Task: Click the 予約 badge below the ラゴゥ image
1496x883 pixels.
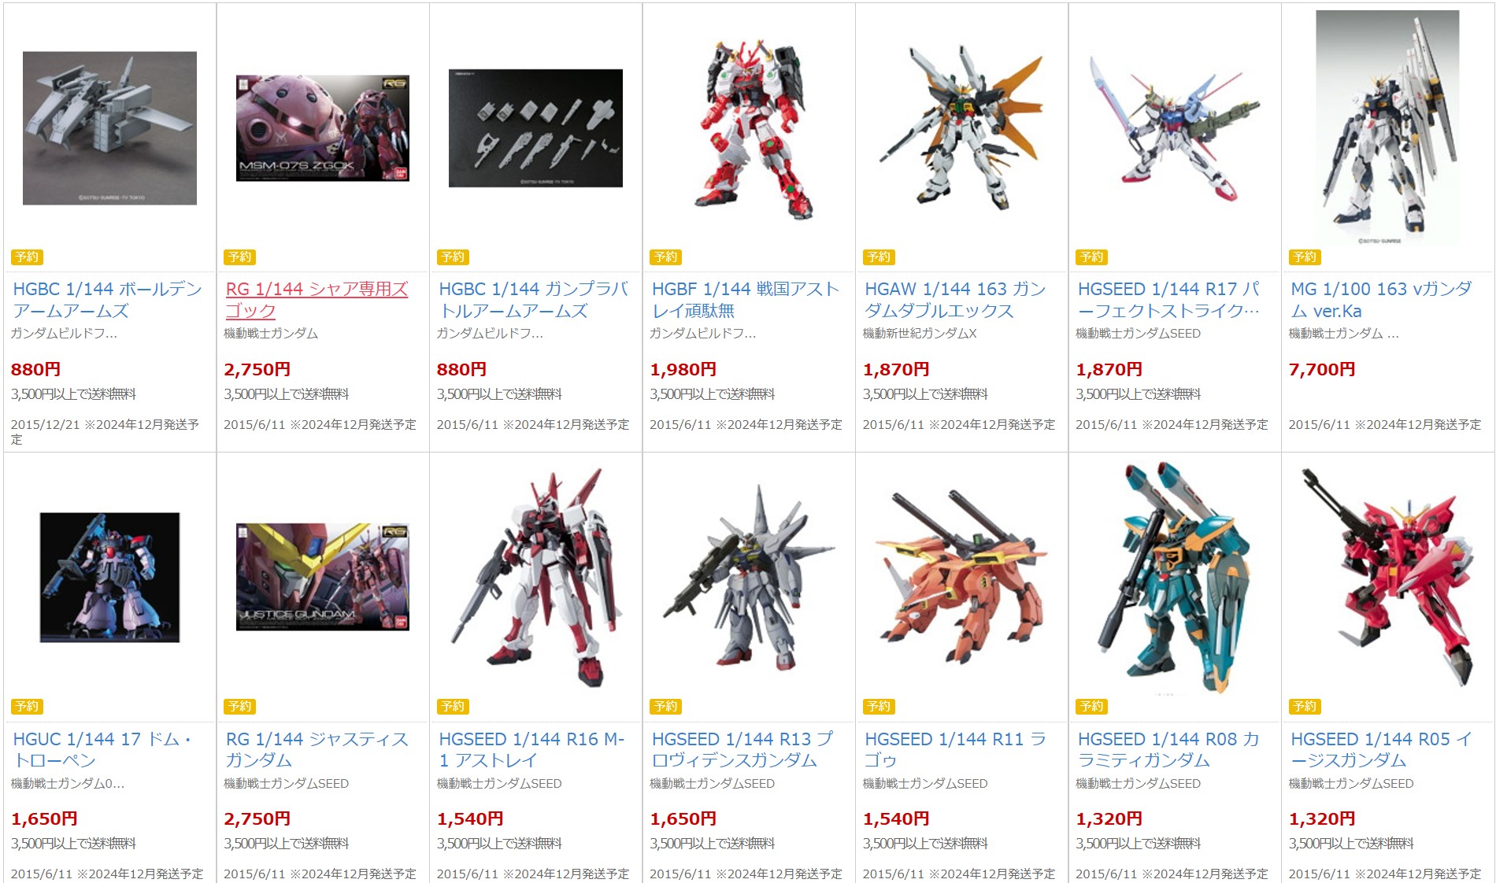Action: tap(879, 707)
